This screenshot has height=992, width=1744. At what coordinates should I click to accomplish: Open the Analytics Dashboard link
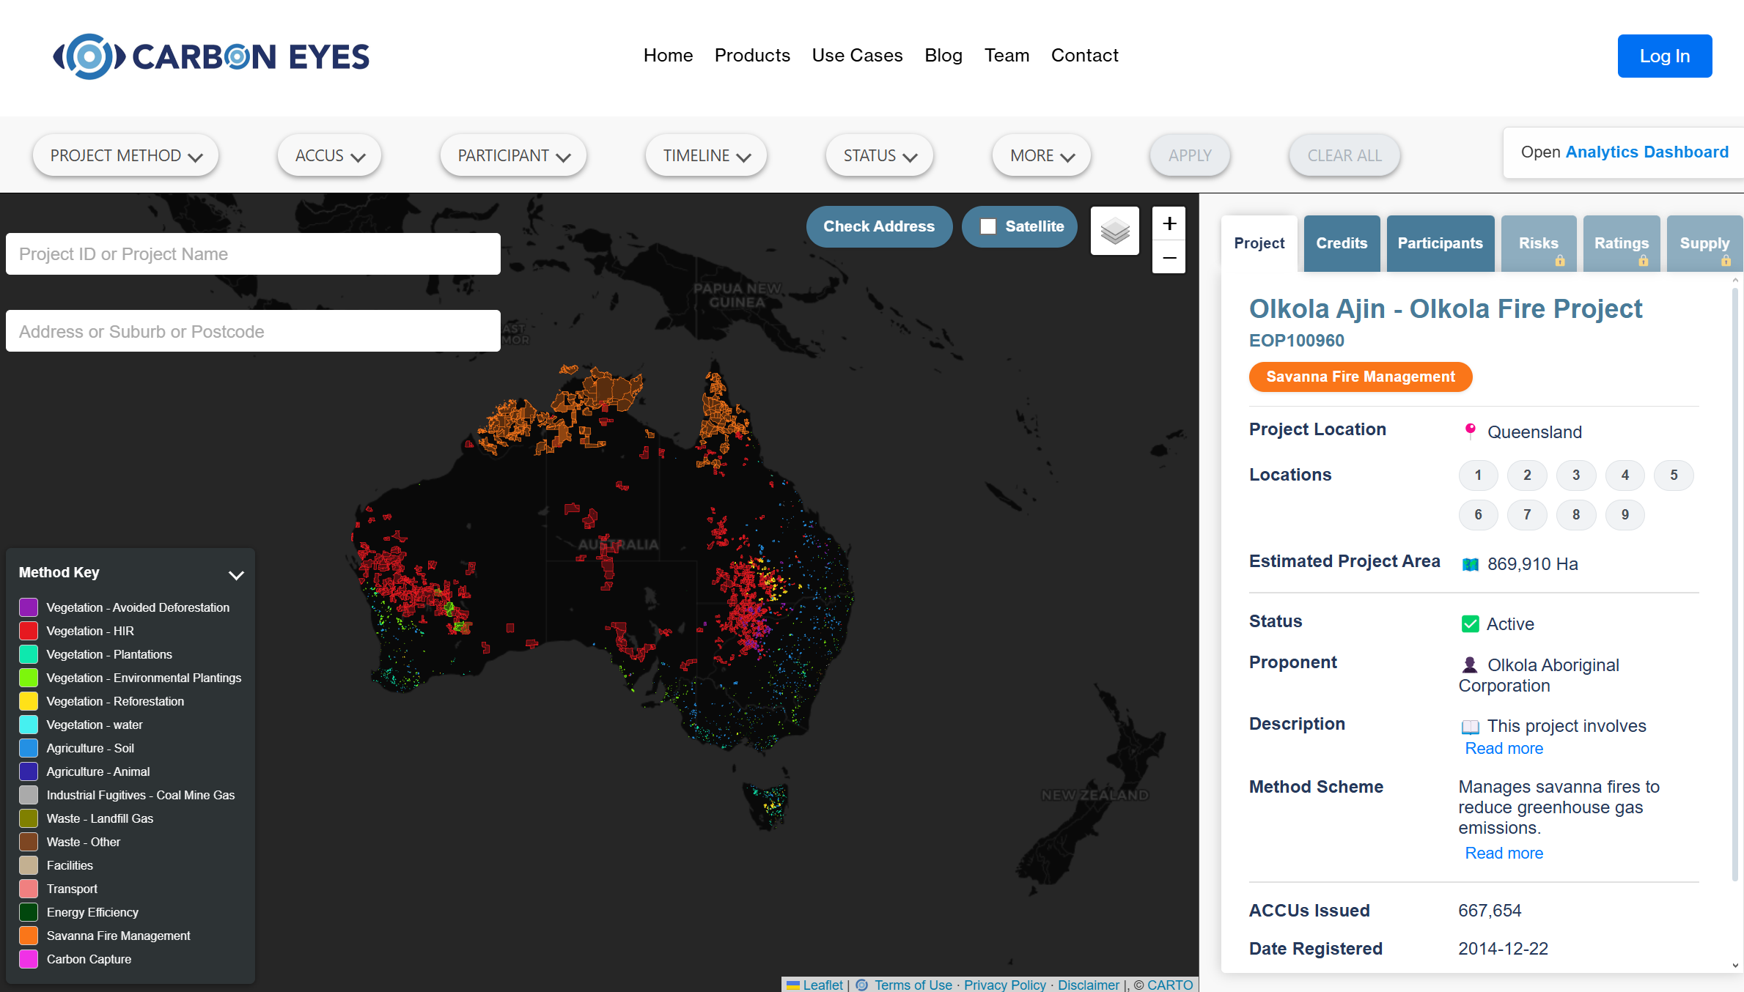point(1647,152)
